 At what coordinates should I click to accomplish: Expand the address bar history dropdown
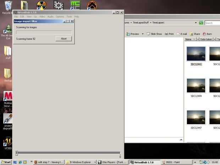(196, 23)
